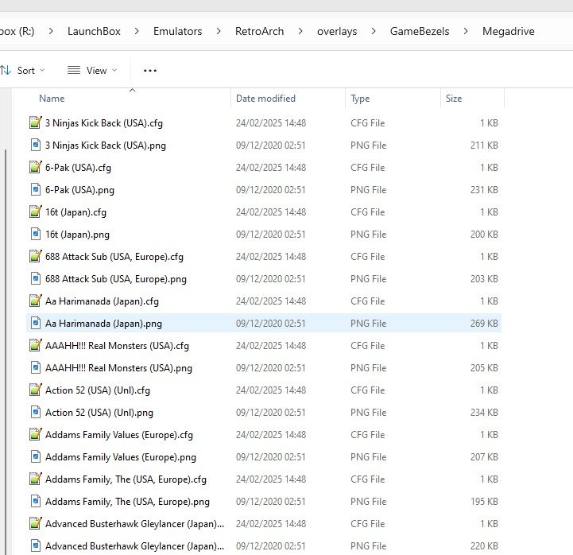
Task: Expand the chevron after RetroArch in path
Action: (300, 32)
